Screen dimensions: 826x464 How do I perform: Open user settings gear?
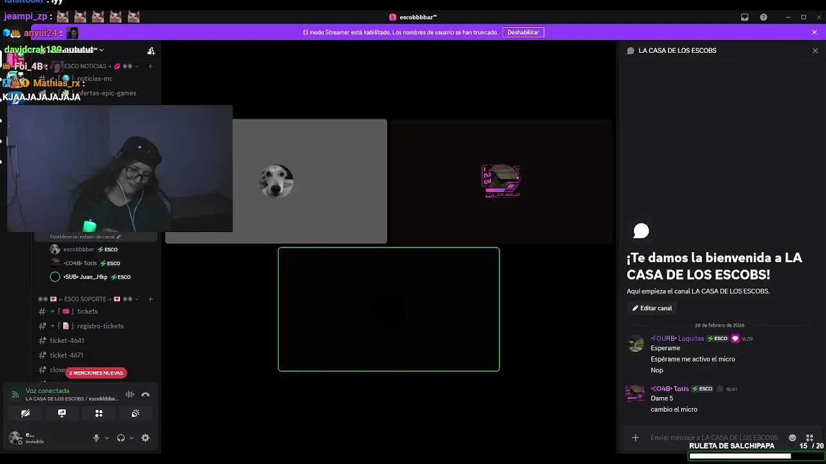point(145,438)
